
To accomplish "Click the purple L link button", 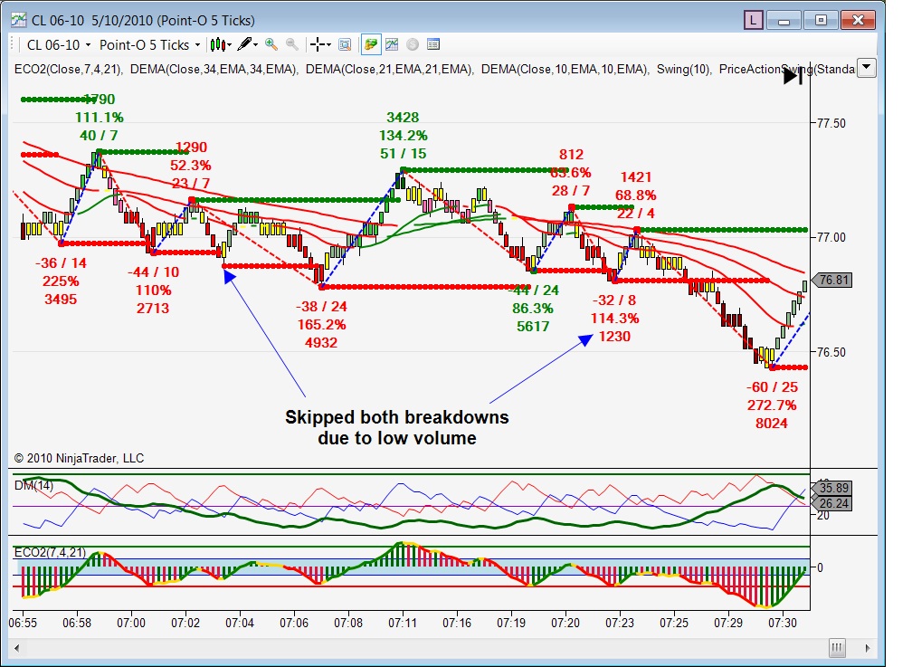I will point(753,21).
